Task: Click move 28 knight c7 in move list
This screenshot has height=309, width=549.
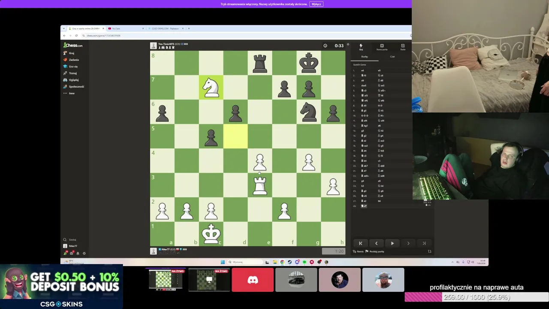Action: tap(364, 206)
